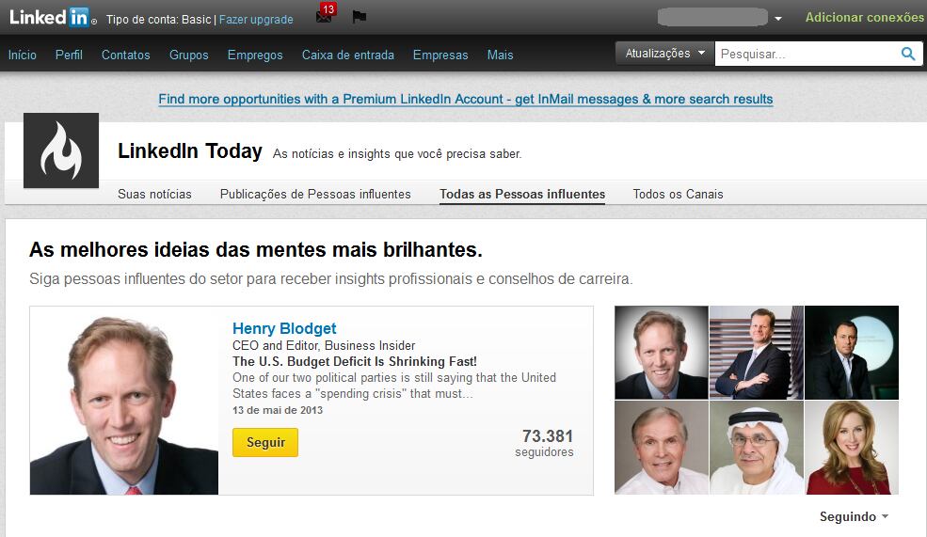
Task: Click the Premium LinkedIn Account promo link
Action: click(466, 99)
